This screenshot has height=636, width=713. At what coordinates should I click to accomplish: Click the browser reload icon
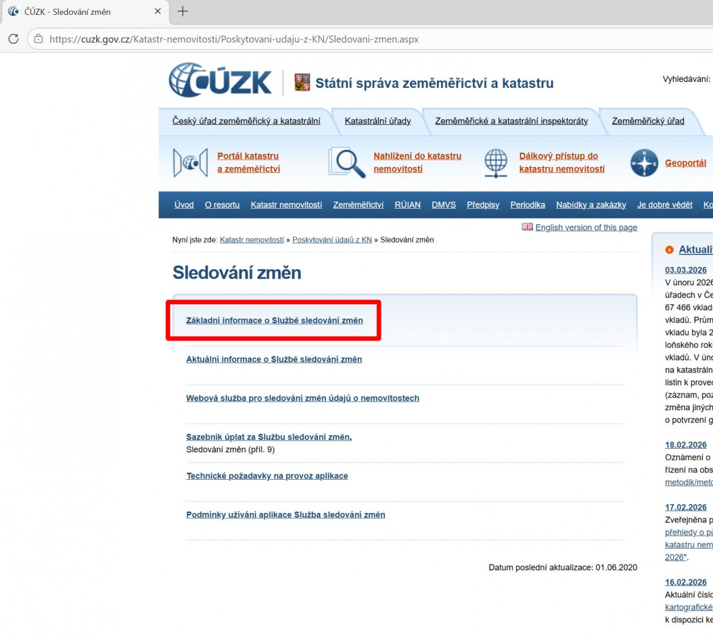click(x=13, y=39)
